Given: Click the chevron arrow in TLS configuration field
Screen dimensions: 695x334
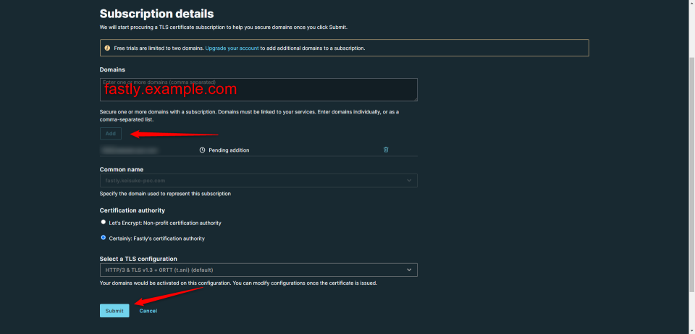Looking at the screenshot, I should tap(409, 270).
